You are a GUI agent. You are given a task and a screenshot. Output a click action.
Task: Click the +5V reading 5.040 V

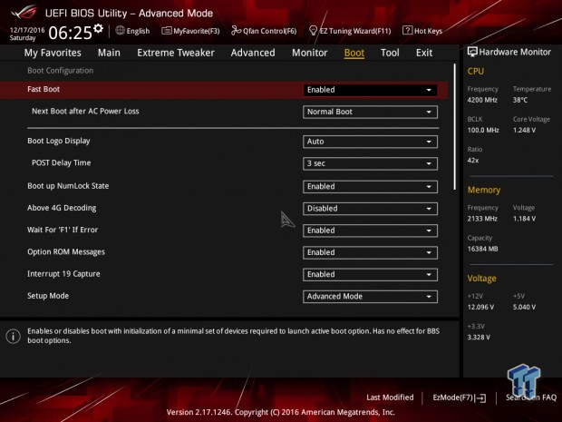pyautogui.click(x=524, y=307)
